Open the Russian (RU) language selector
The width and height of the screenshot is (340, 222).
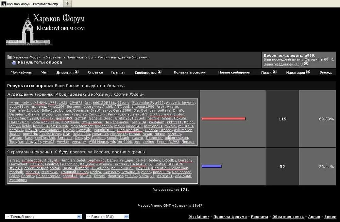pos(107,216)
